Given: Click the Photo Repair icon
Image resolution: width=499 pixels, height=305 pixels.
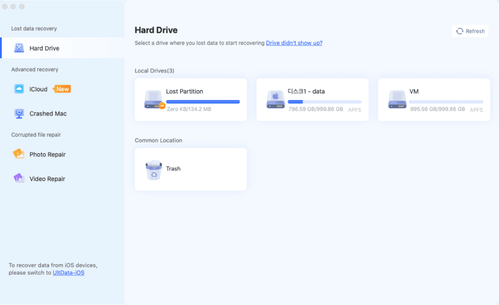Looking at the screenshot, I should (x=19, y=154).
